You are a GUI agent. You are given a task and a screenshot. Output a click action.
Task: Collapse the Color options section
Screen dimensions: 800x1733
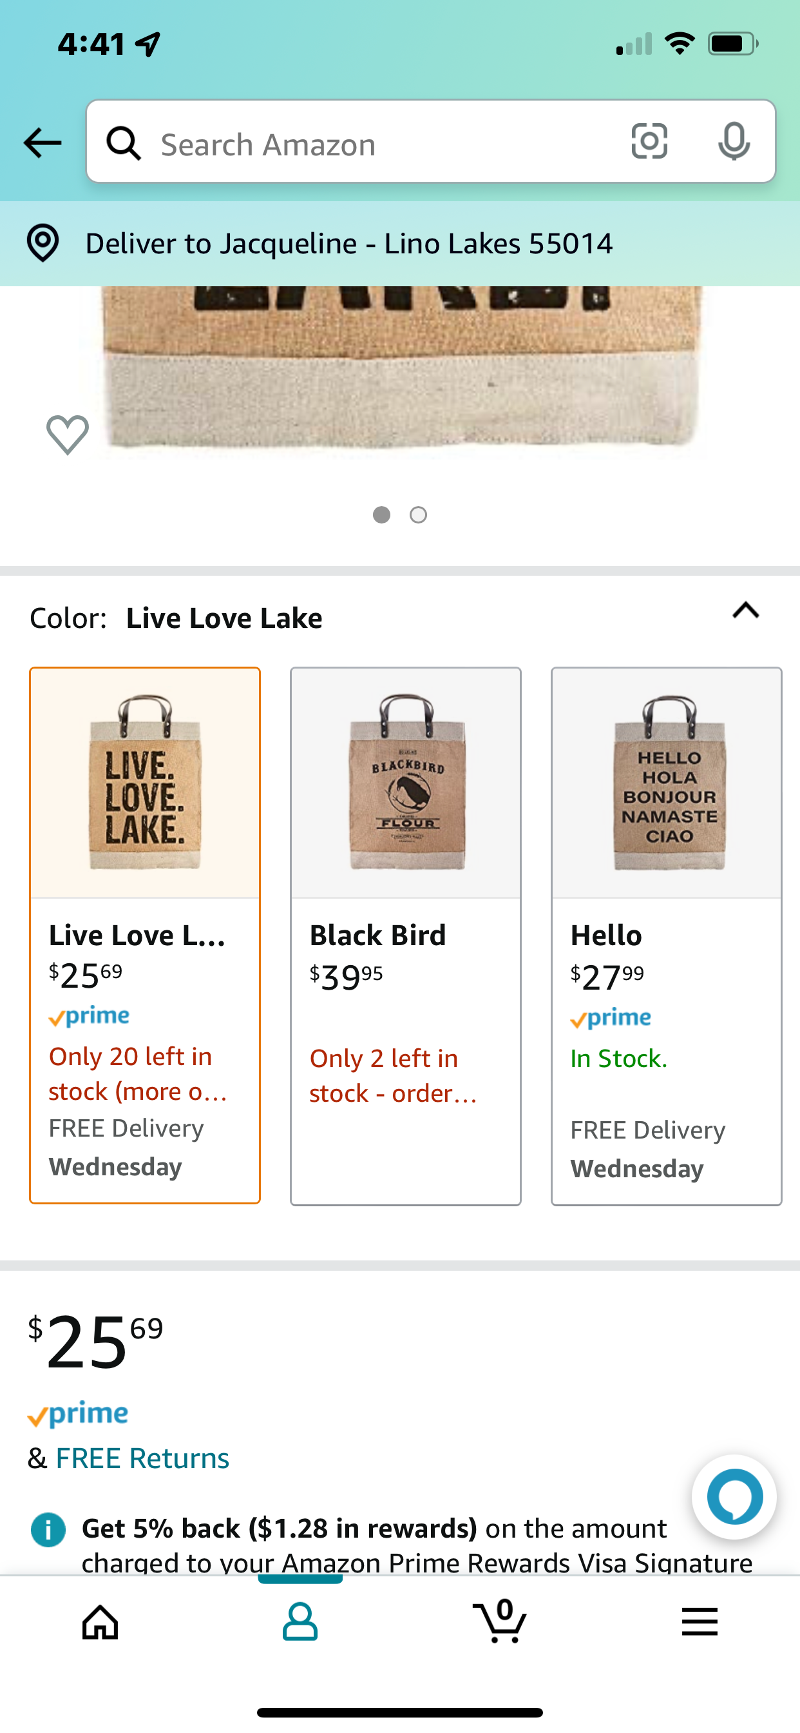[745, 611]
